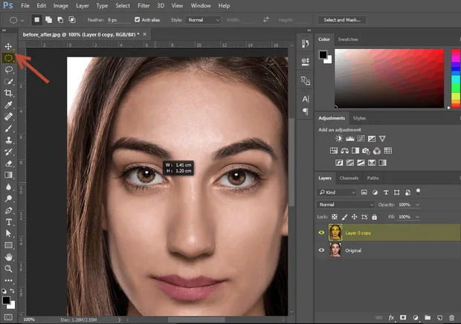Select the Clone Stamp tool
The height and width of the screenshot is (324, 461).
coord(8,140)
